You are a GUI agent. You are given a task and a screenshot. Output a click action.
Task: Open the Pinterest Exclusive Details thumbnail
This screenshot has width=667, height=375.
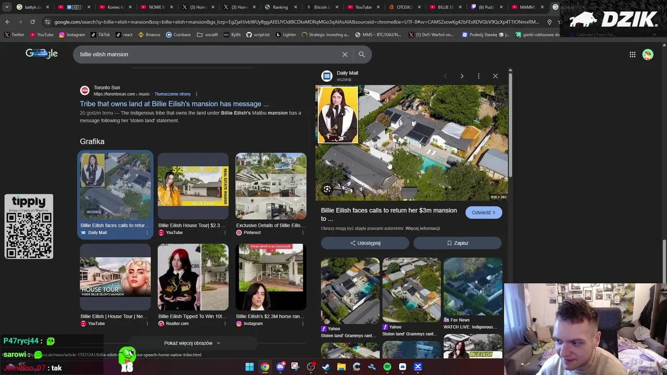[x=271, y=186]
